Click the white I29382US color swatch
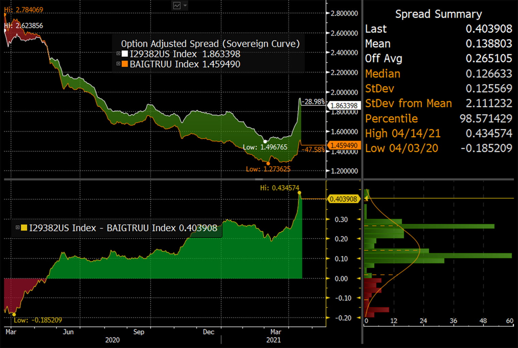Screen dimensions: 518x348 point(125,54)
